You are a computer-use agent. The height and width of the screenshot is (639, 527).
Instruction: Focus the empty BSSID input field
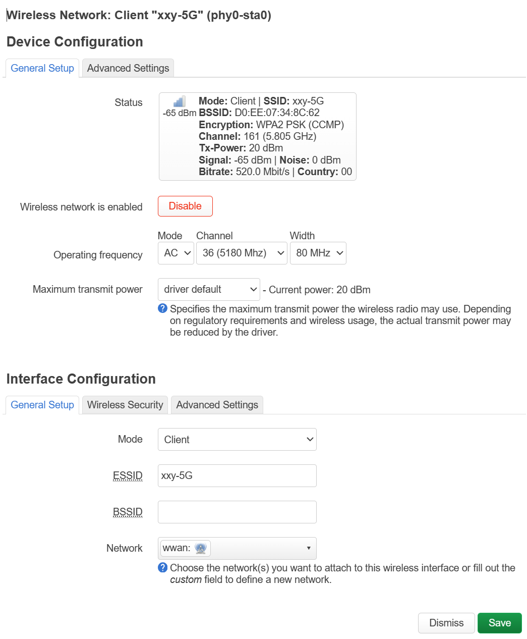[x=237, y=512]
